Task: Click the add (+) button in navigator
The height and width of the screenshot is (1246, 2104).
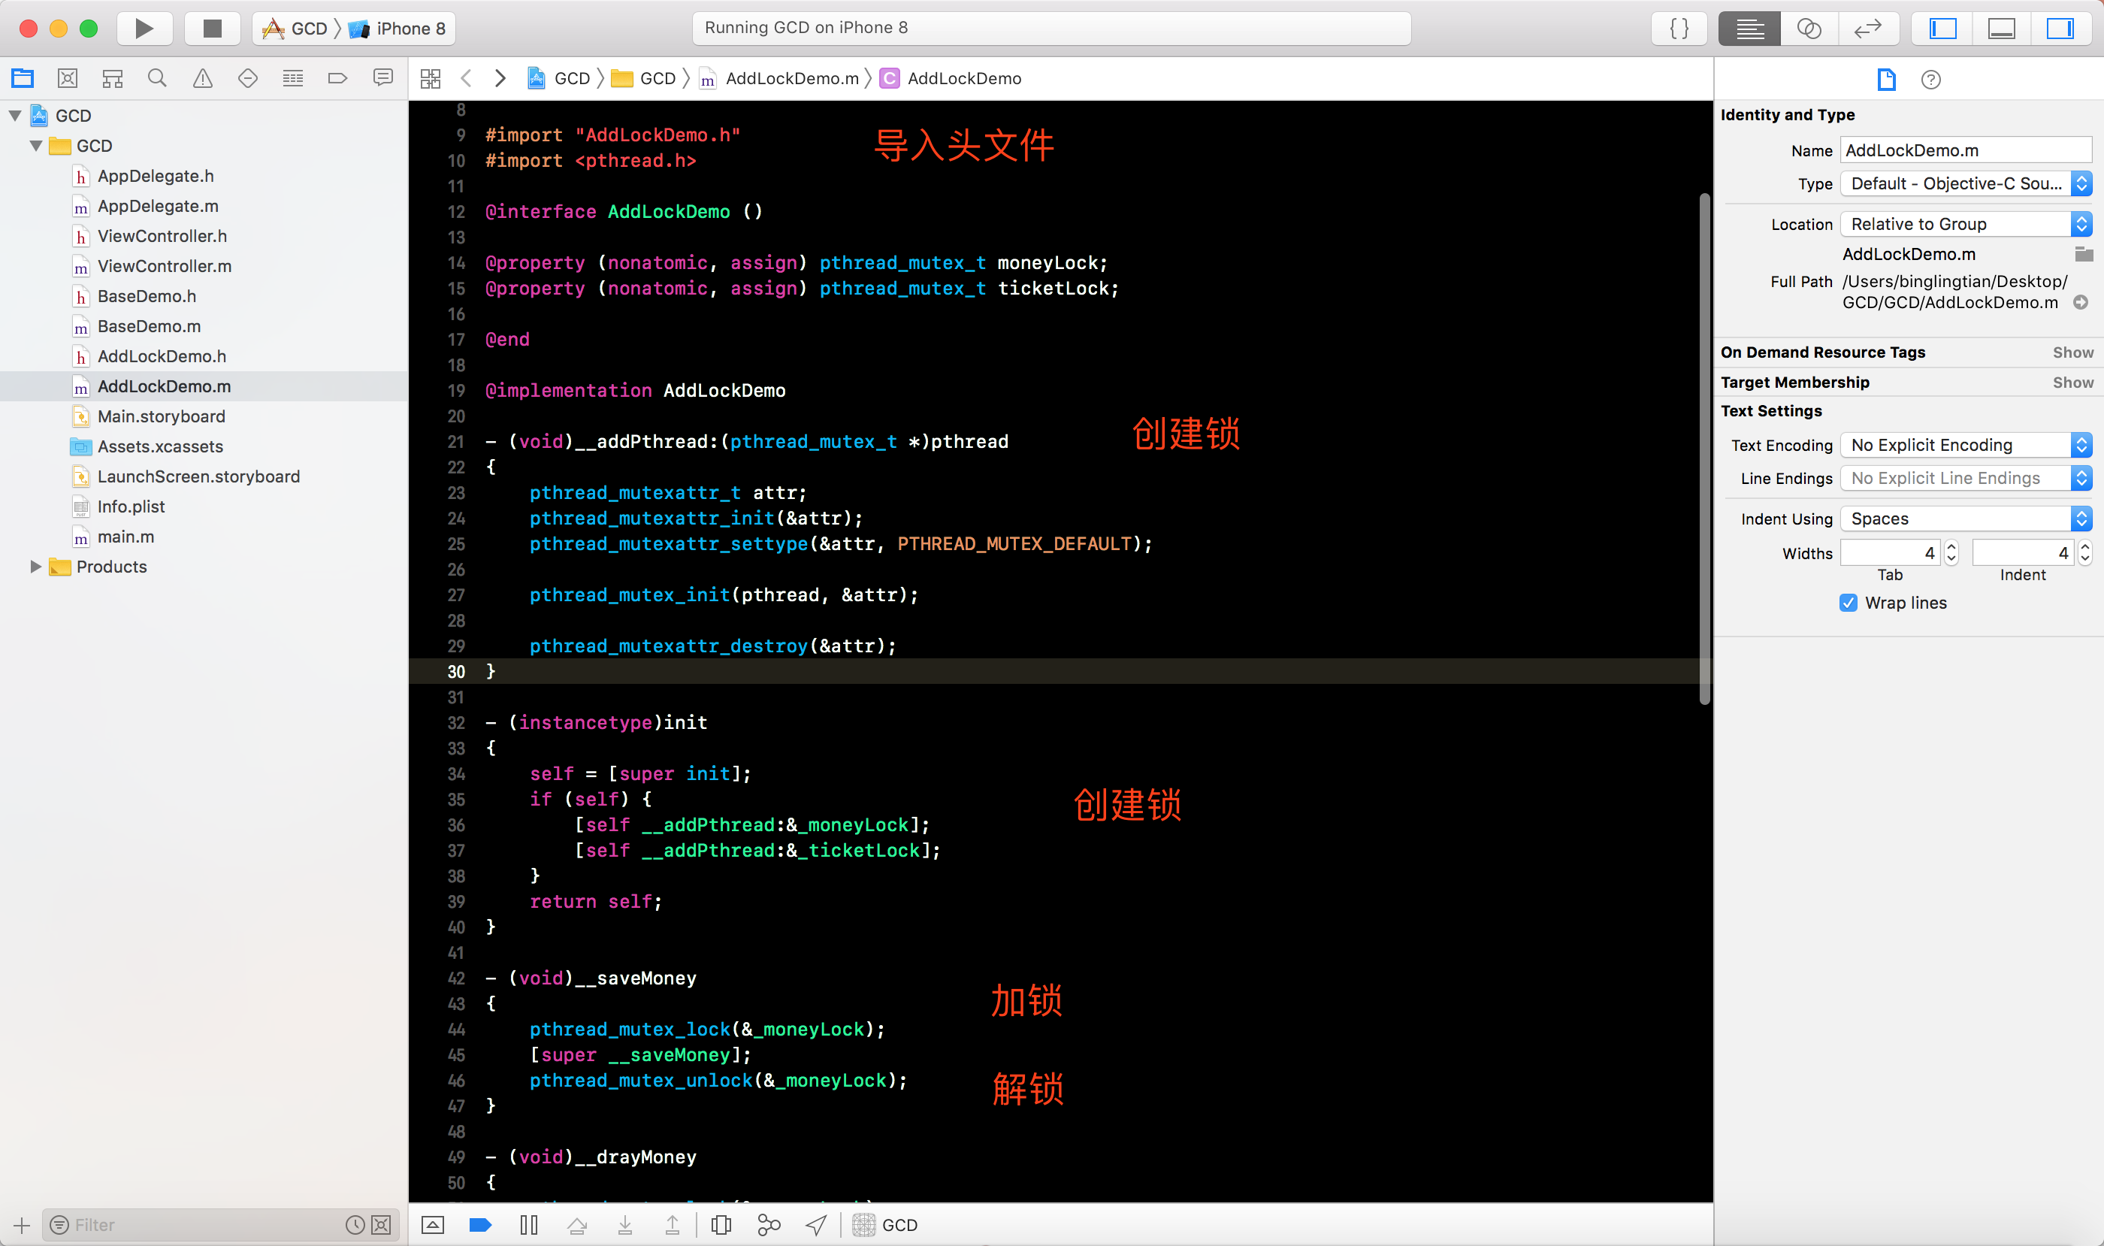Action: [22, 1225]
